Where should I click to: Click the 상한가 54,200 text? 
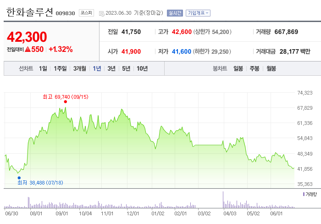[x=212, y=32]
